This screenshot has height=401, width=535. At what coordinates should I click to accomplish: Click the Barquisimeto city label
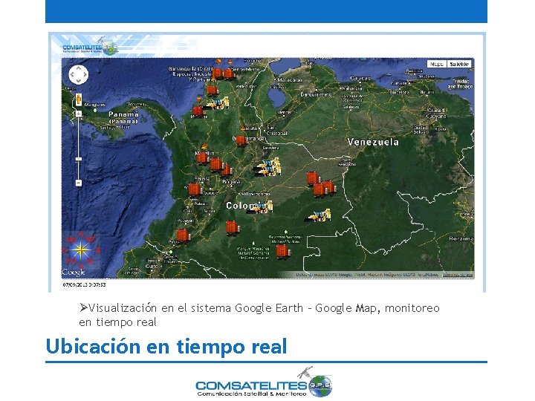click(x=316, y=94)
